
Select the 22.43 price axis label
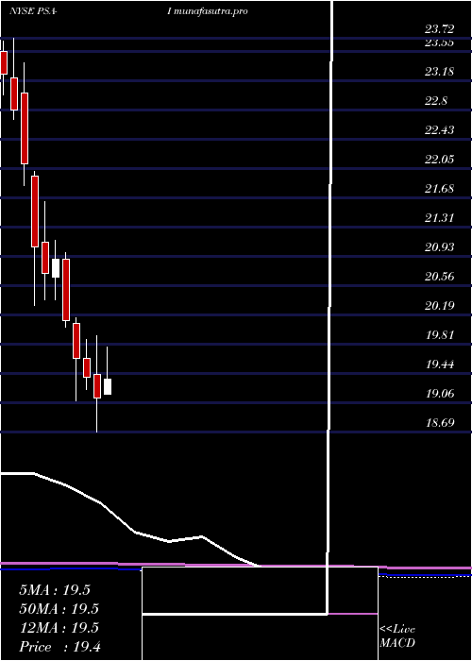pyautogui.click(x=440, y=130)
